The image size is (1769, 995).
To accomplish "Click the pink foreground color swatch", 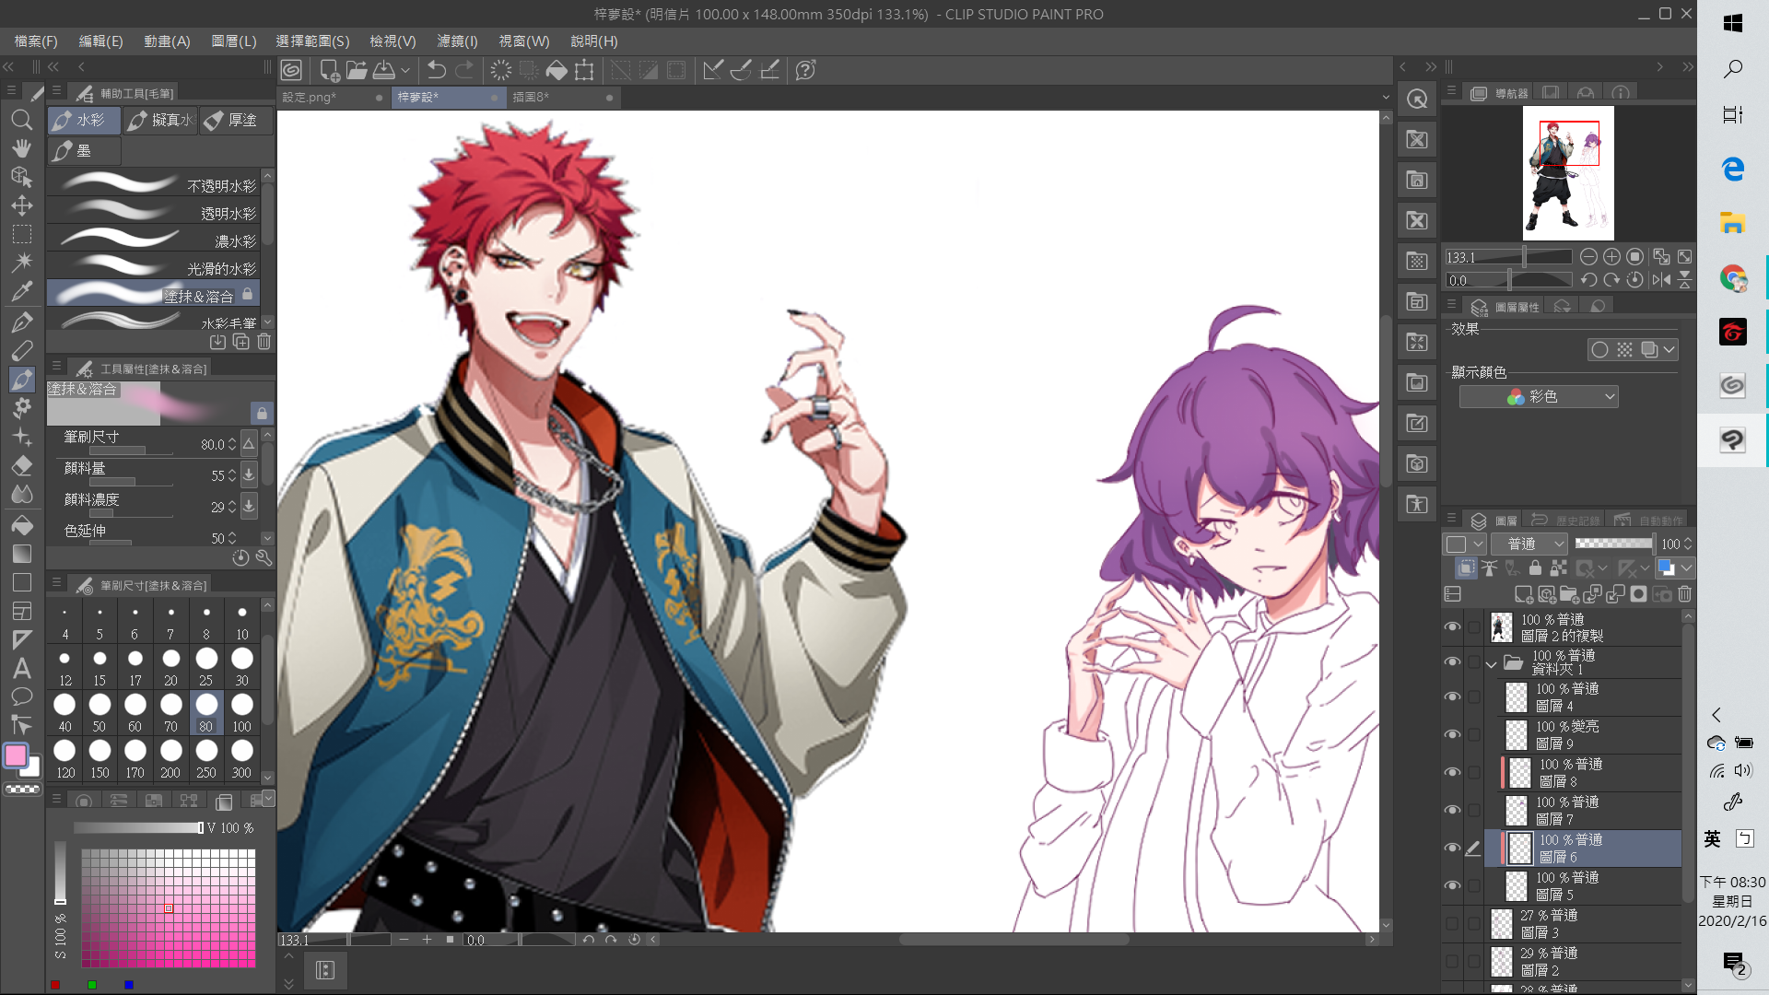I will 16,755.
